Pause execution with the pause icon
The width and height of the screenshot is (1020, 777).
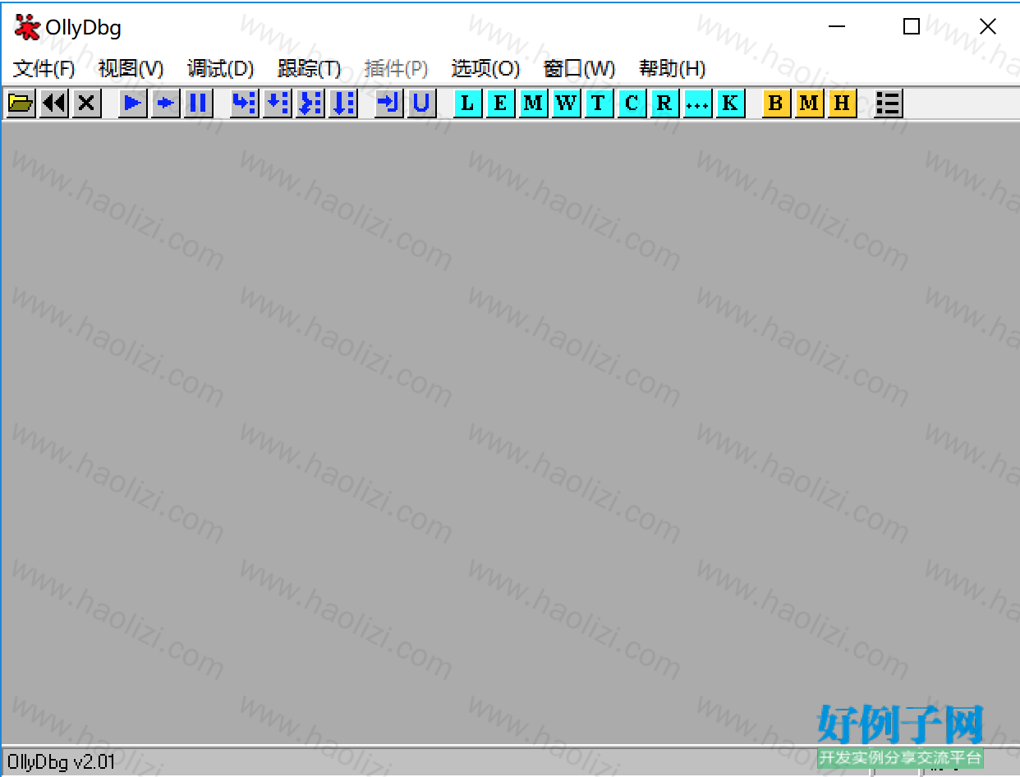[199, 103]
